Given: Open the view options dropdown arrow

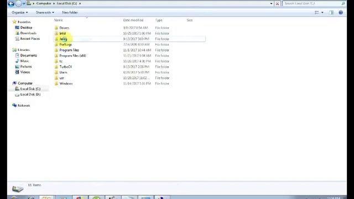Looking at the screenshot, I should point(322,13).
